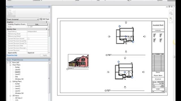This screenshot has width=181, height=101.
Task: Select the left elevation marker of upper plan
Action: tap(109, 36)
